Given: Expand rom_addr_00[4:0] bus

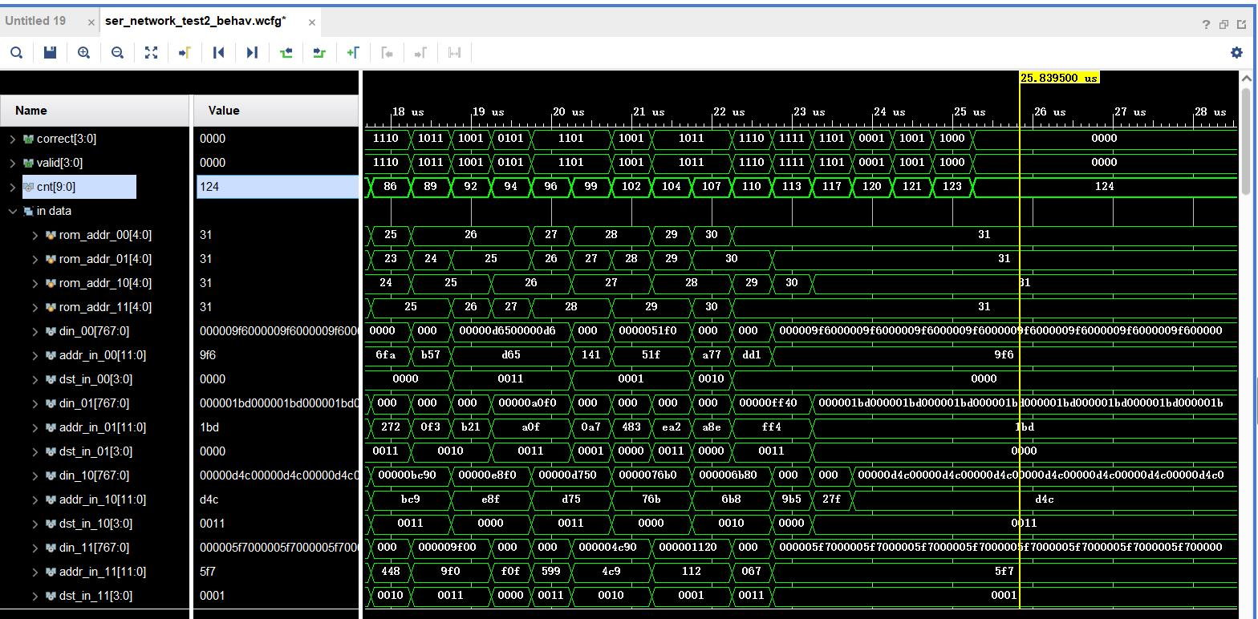Looking at the screenshot, I should coord(35,235).
